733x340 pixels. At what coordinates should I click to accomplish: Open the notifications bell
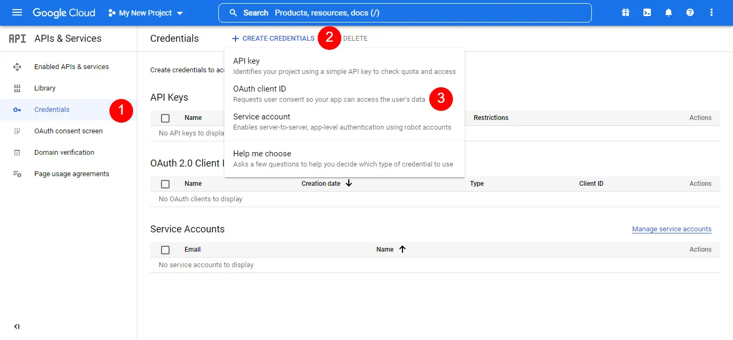coord(668,12)
